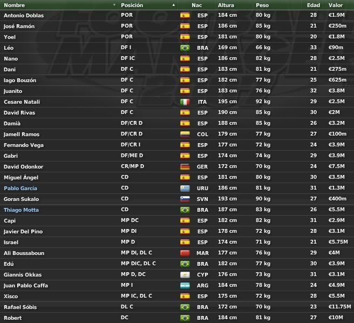The image size is (354, 323).
Task: Select Jamell Ramos player name
Action: [22, 134]
